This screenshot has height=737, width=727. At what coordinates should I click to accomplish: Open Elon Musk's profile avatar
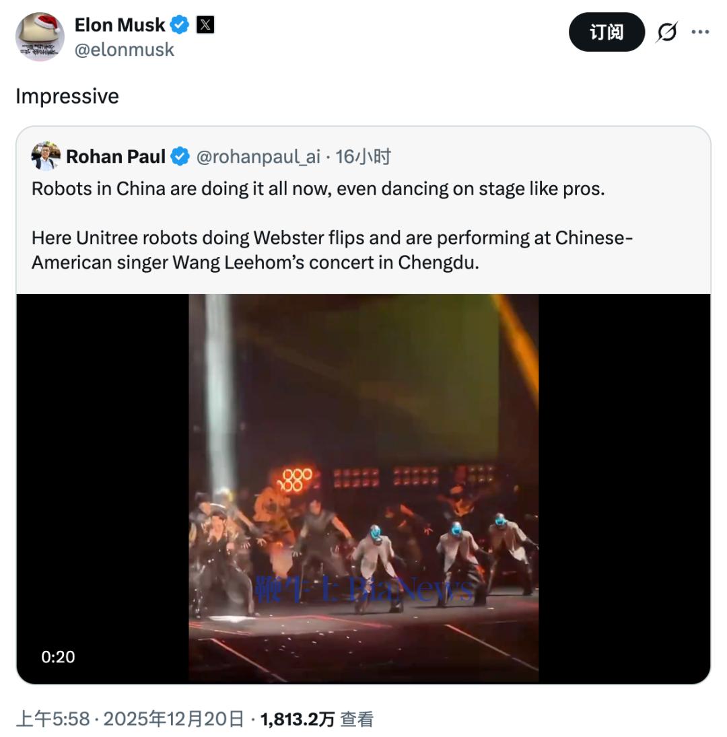40,36
